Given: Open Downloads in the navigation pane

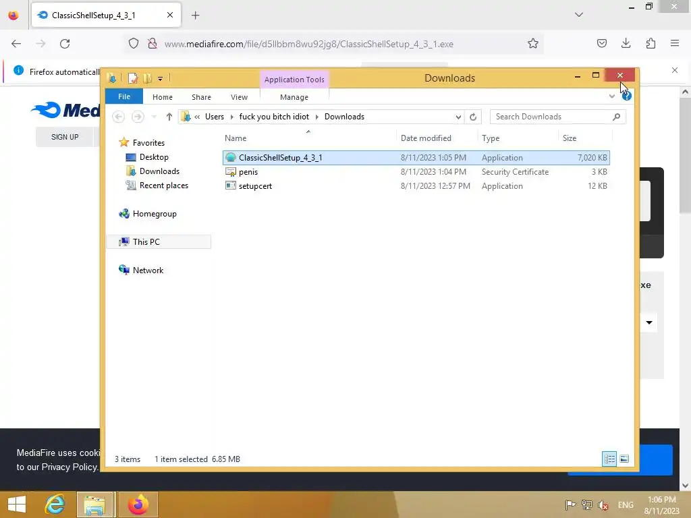Looking at the screenshot, I should tap(159, 171).
